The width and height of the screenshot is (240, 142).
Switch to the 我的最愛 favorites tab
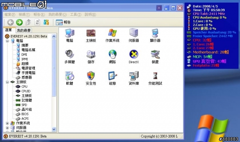[24, 30]
